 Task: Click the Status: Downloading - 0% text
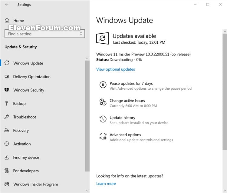click(119, 60)
